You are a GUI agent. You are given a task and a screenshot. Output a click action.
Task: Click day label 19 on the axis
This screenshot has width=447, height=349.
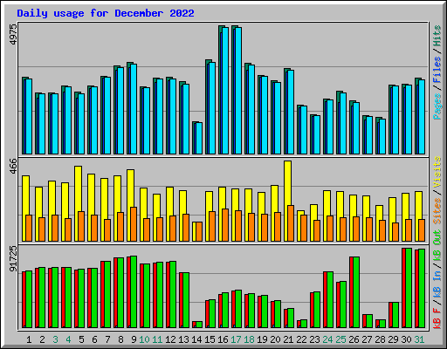(262, 339)
